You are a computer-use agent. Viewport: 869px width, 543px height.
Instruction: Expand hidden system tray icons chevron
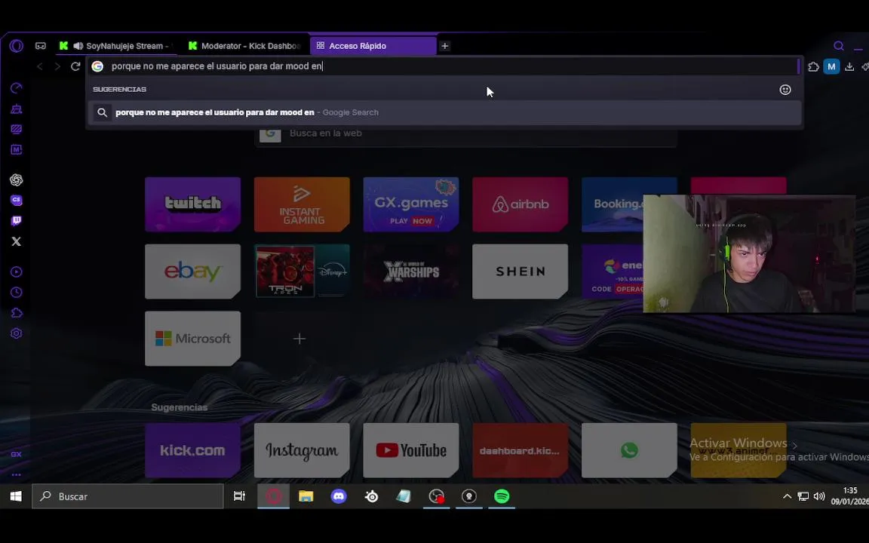pos(787,496)
